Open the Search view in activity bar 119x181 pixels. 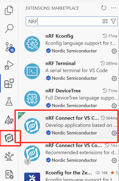tap(9, 29)
